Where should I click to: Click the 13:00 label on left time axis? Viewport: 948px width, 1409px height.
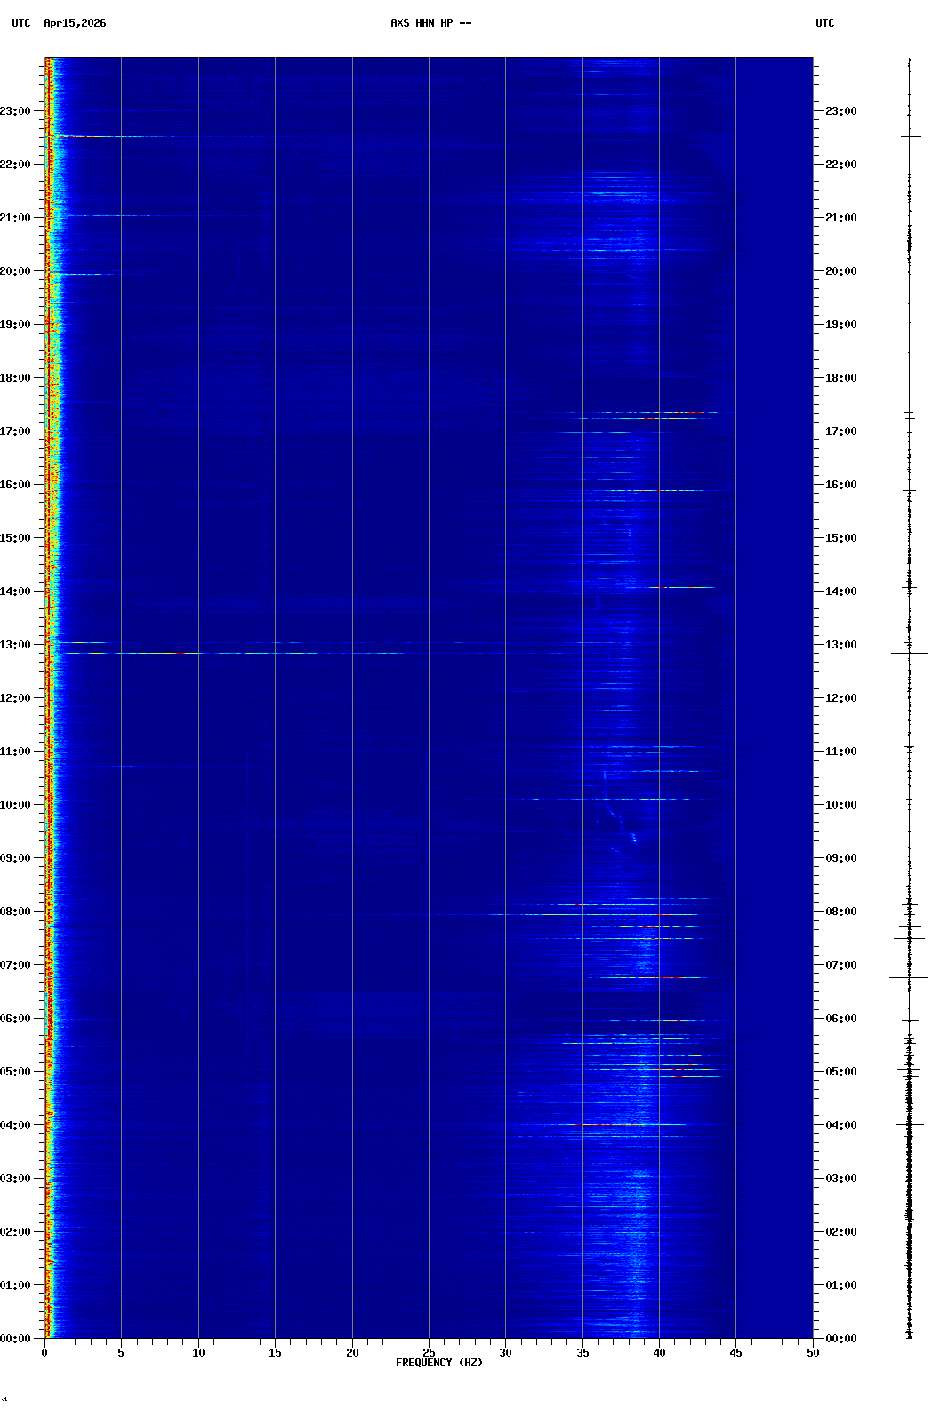tap(15, 645)
